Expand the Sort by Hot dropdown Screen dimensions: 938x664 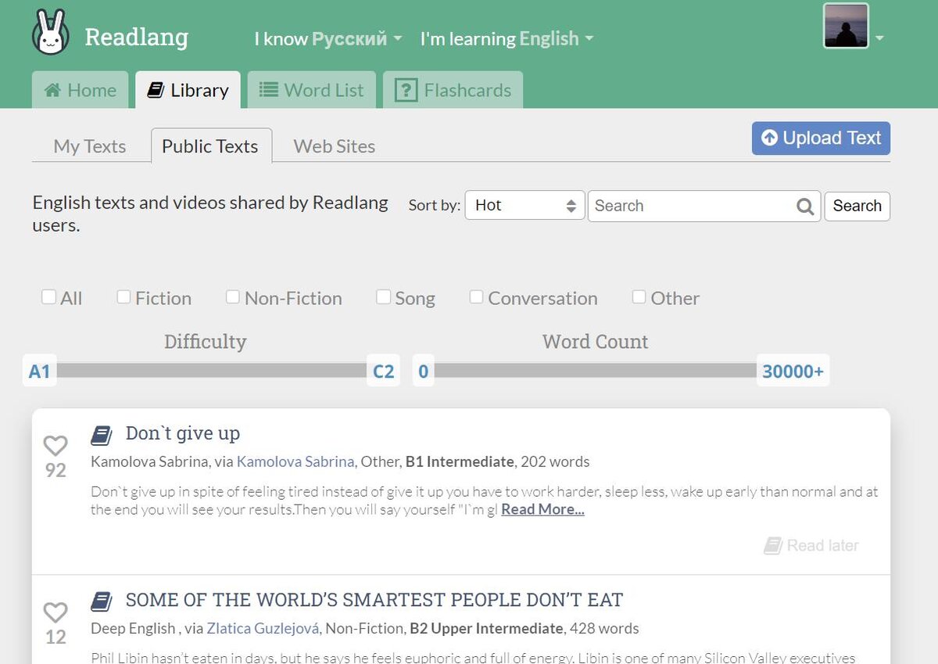pyautogui.click(x=524, y=206)
